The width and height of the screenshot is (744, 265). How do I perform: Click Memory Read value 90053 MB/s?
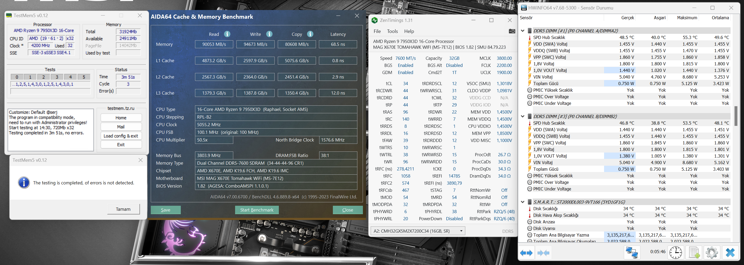[x=214, y=44]
